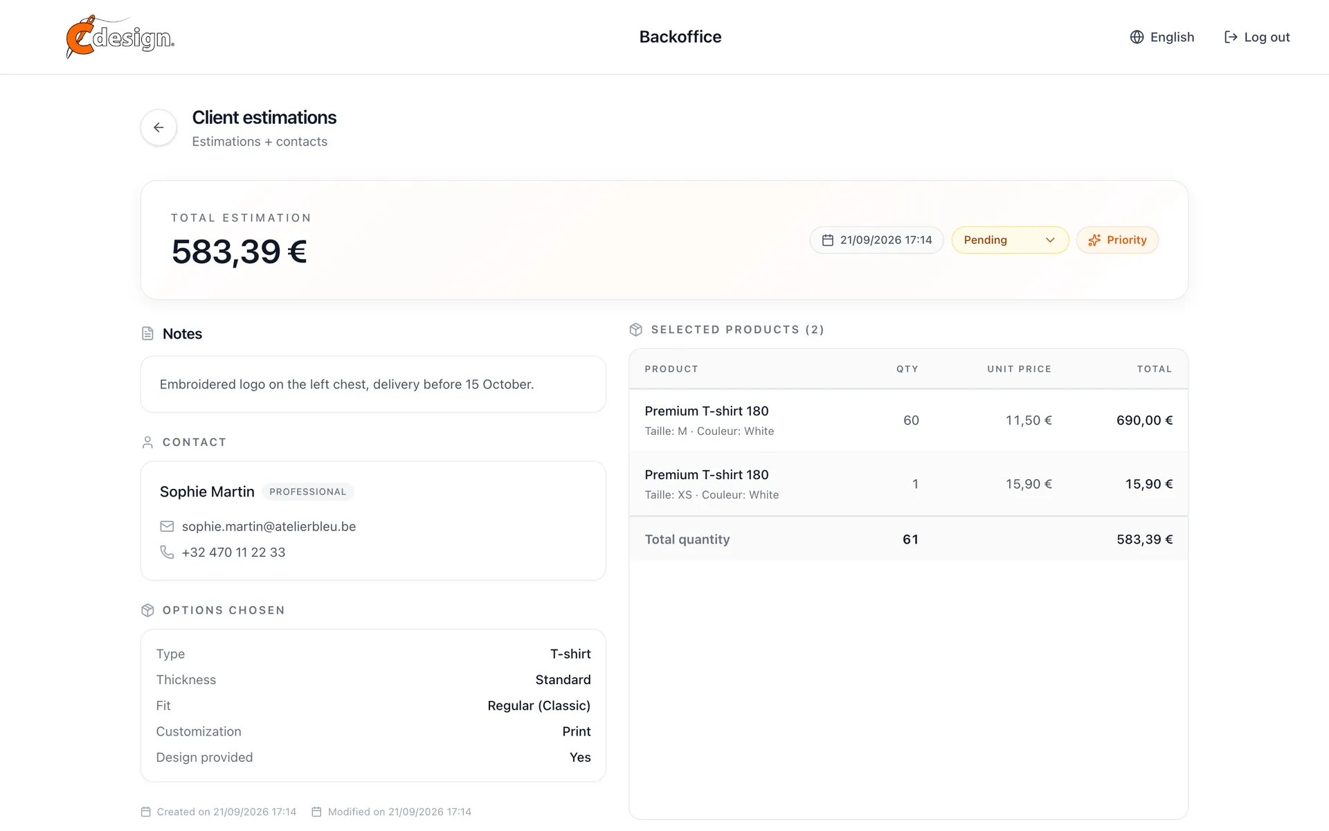Click the PROFESSIONAL tag

[x=308, y=492]
